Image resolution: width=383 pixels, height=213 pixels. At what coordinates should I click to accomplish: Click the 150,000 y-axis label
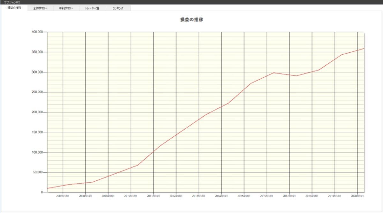(37, 132)
